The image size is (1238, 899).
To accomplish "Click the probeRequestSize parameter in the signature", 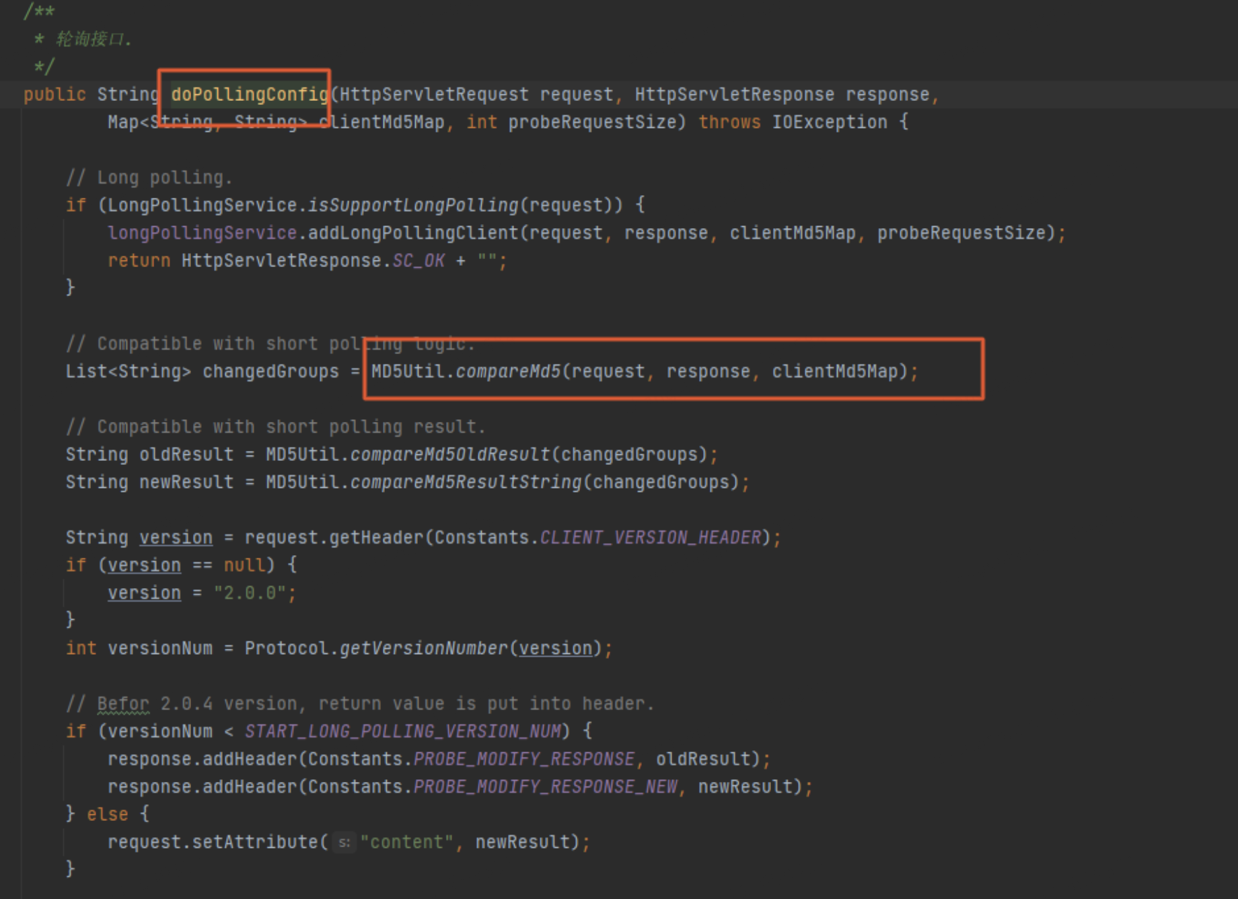I will 592,122.
